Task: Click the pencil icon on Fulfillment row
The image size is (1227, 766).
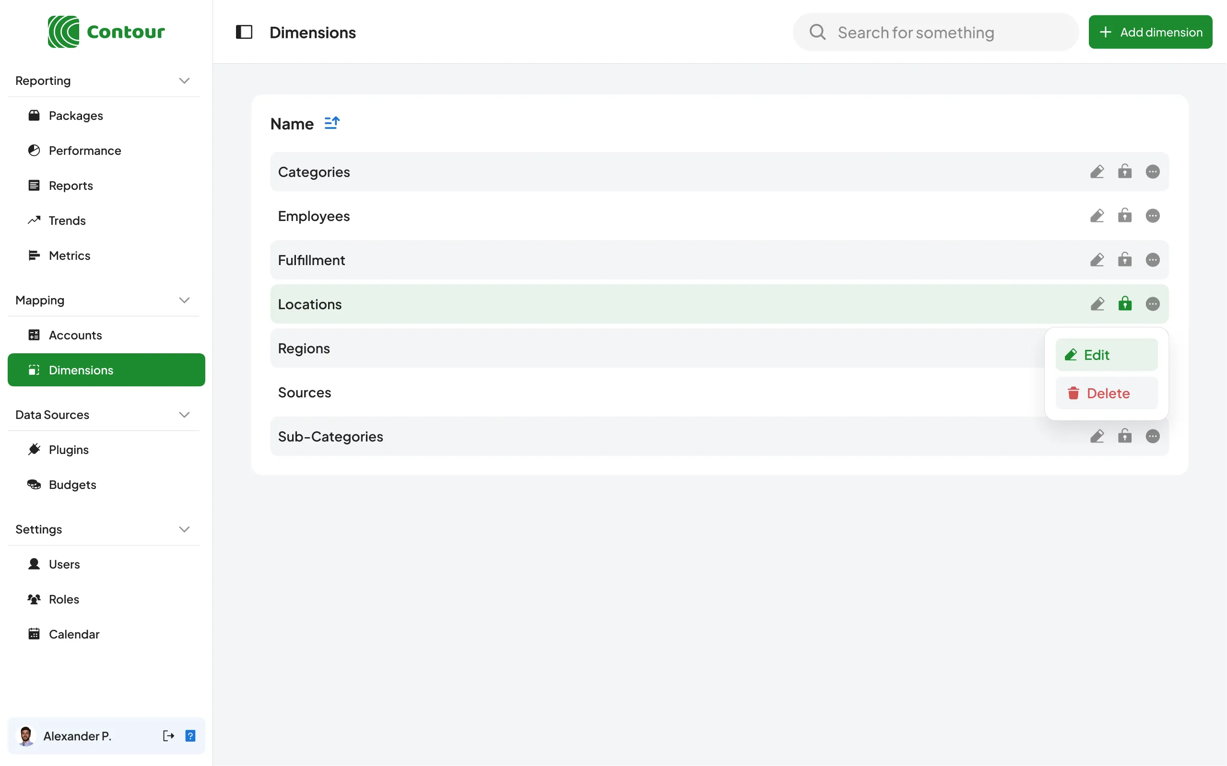Action: [x=1097, y=260]
